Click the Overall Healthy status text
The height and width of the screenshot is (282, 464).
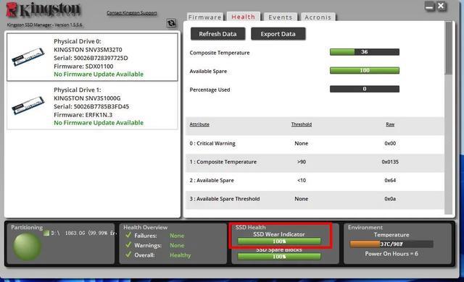(181, 255)
